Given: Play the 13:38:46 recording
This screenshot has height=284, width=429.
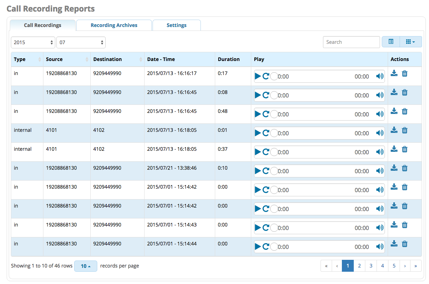Looking at the screenshot, I should (258, 171).
